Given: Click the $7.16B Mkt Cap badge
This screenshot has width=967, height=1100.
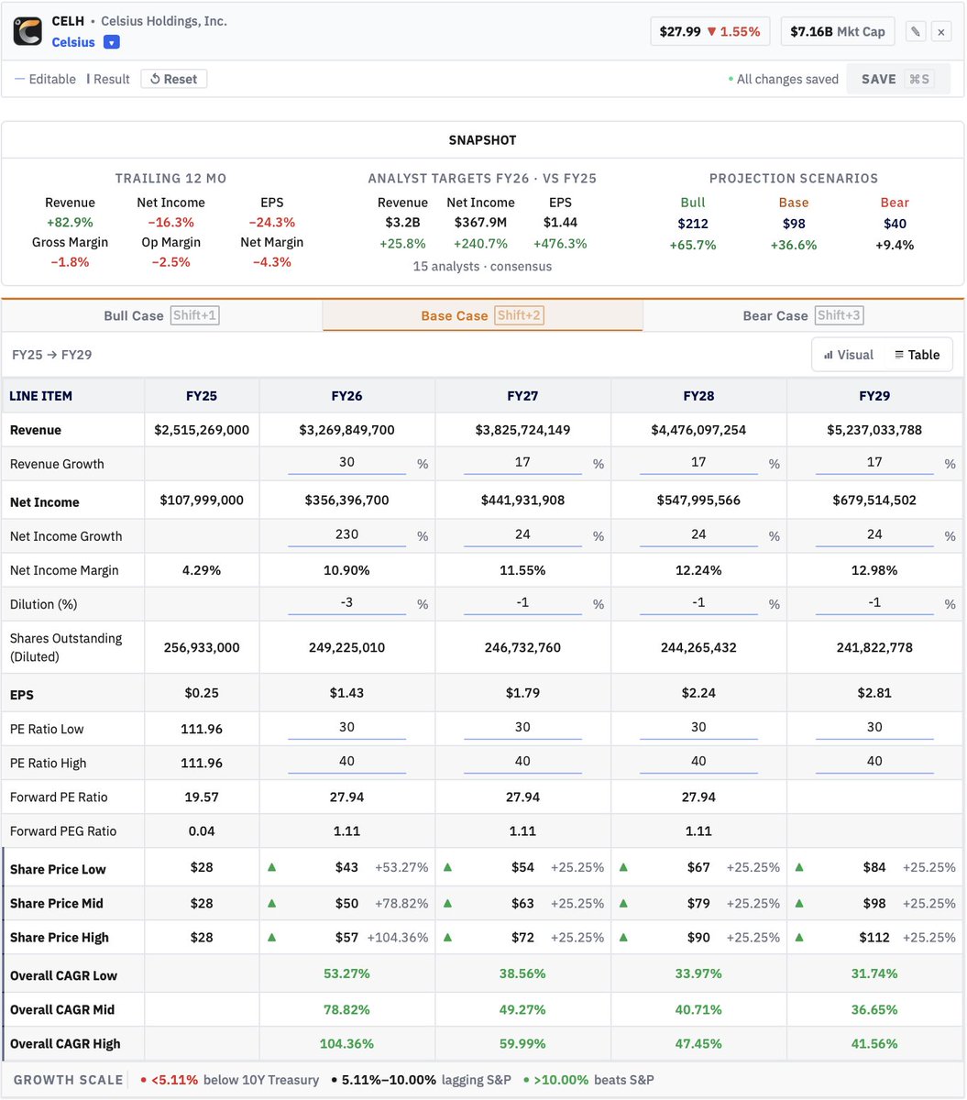Looking at the screenshot, I should [x=838, y=31].
